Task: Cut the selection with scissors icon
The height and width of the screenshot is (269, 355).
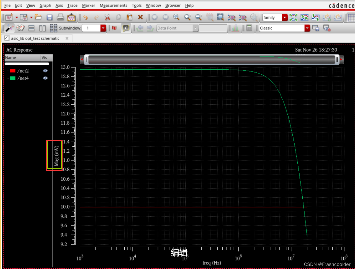Action: click(x=107, y=17)
